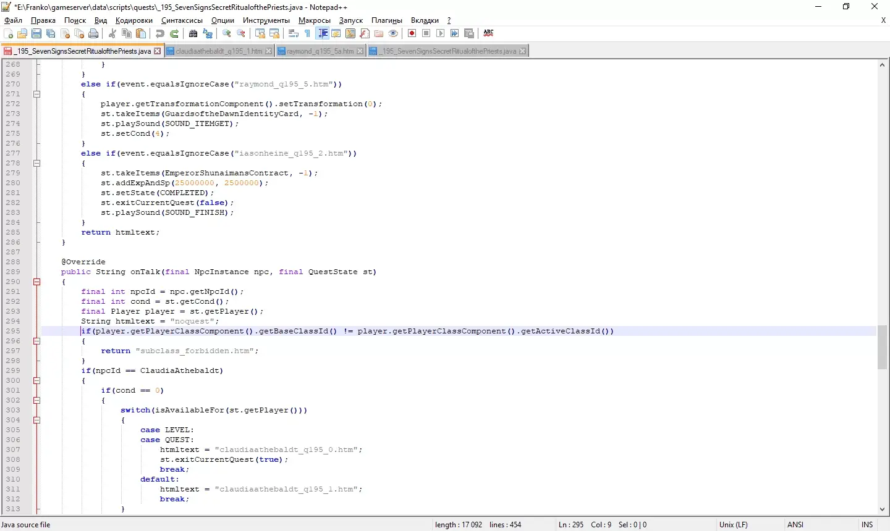
Task: Close the raymond_q195_5a.htm tab
Action: [360, 51]
